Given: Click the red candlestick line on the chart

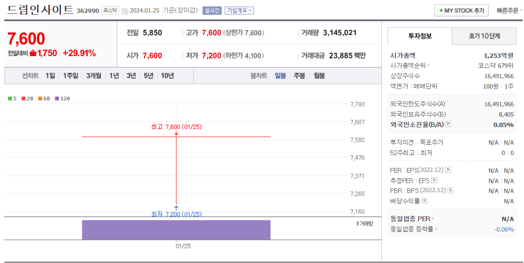Looking at the screenshot, I should [176, 171].
